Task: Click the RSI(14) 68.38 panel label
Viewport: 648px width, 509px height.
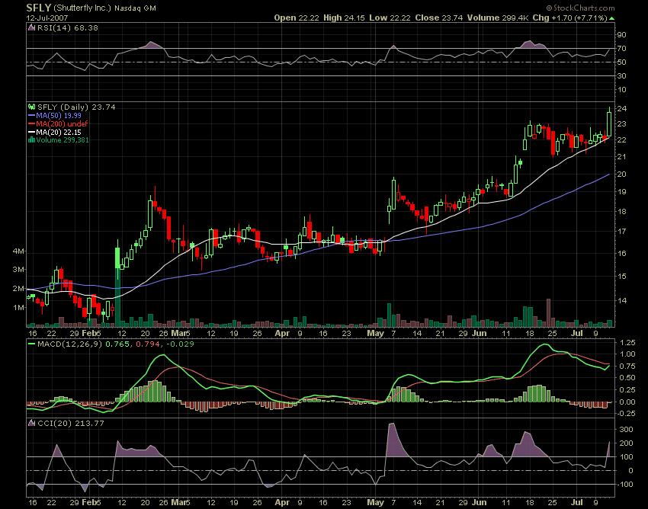Action: [x=68, y=27]
